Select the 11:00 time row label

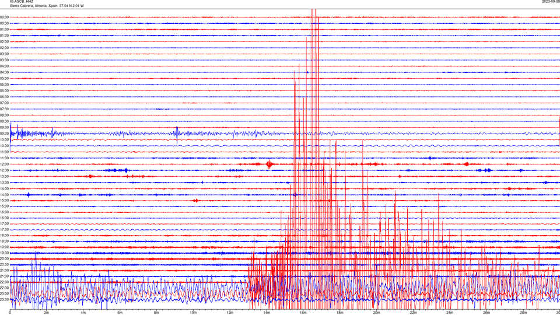(x=4, y=152)
